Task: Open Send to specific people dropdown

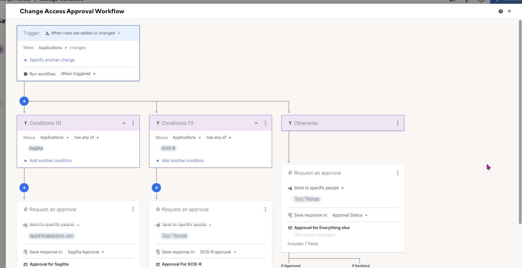Action: [x=316, y=188]
